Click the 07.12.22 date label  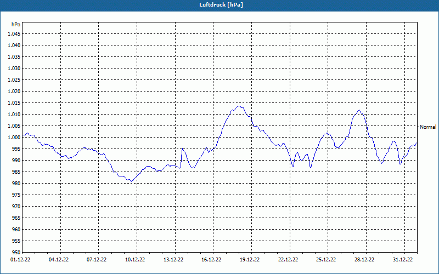[x=97, y=259]
